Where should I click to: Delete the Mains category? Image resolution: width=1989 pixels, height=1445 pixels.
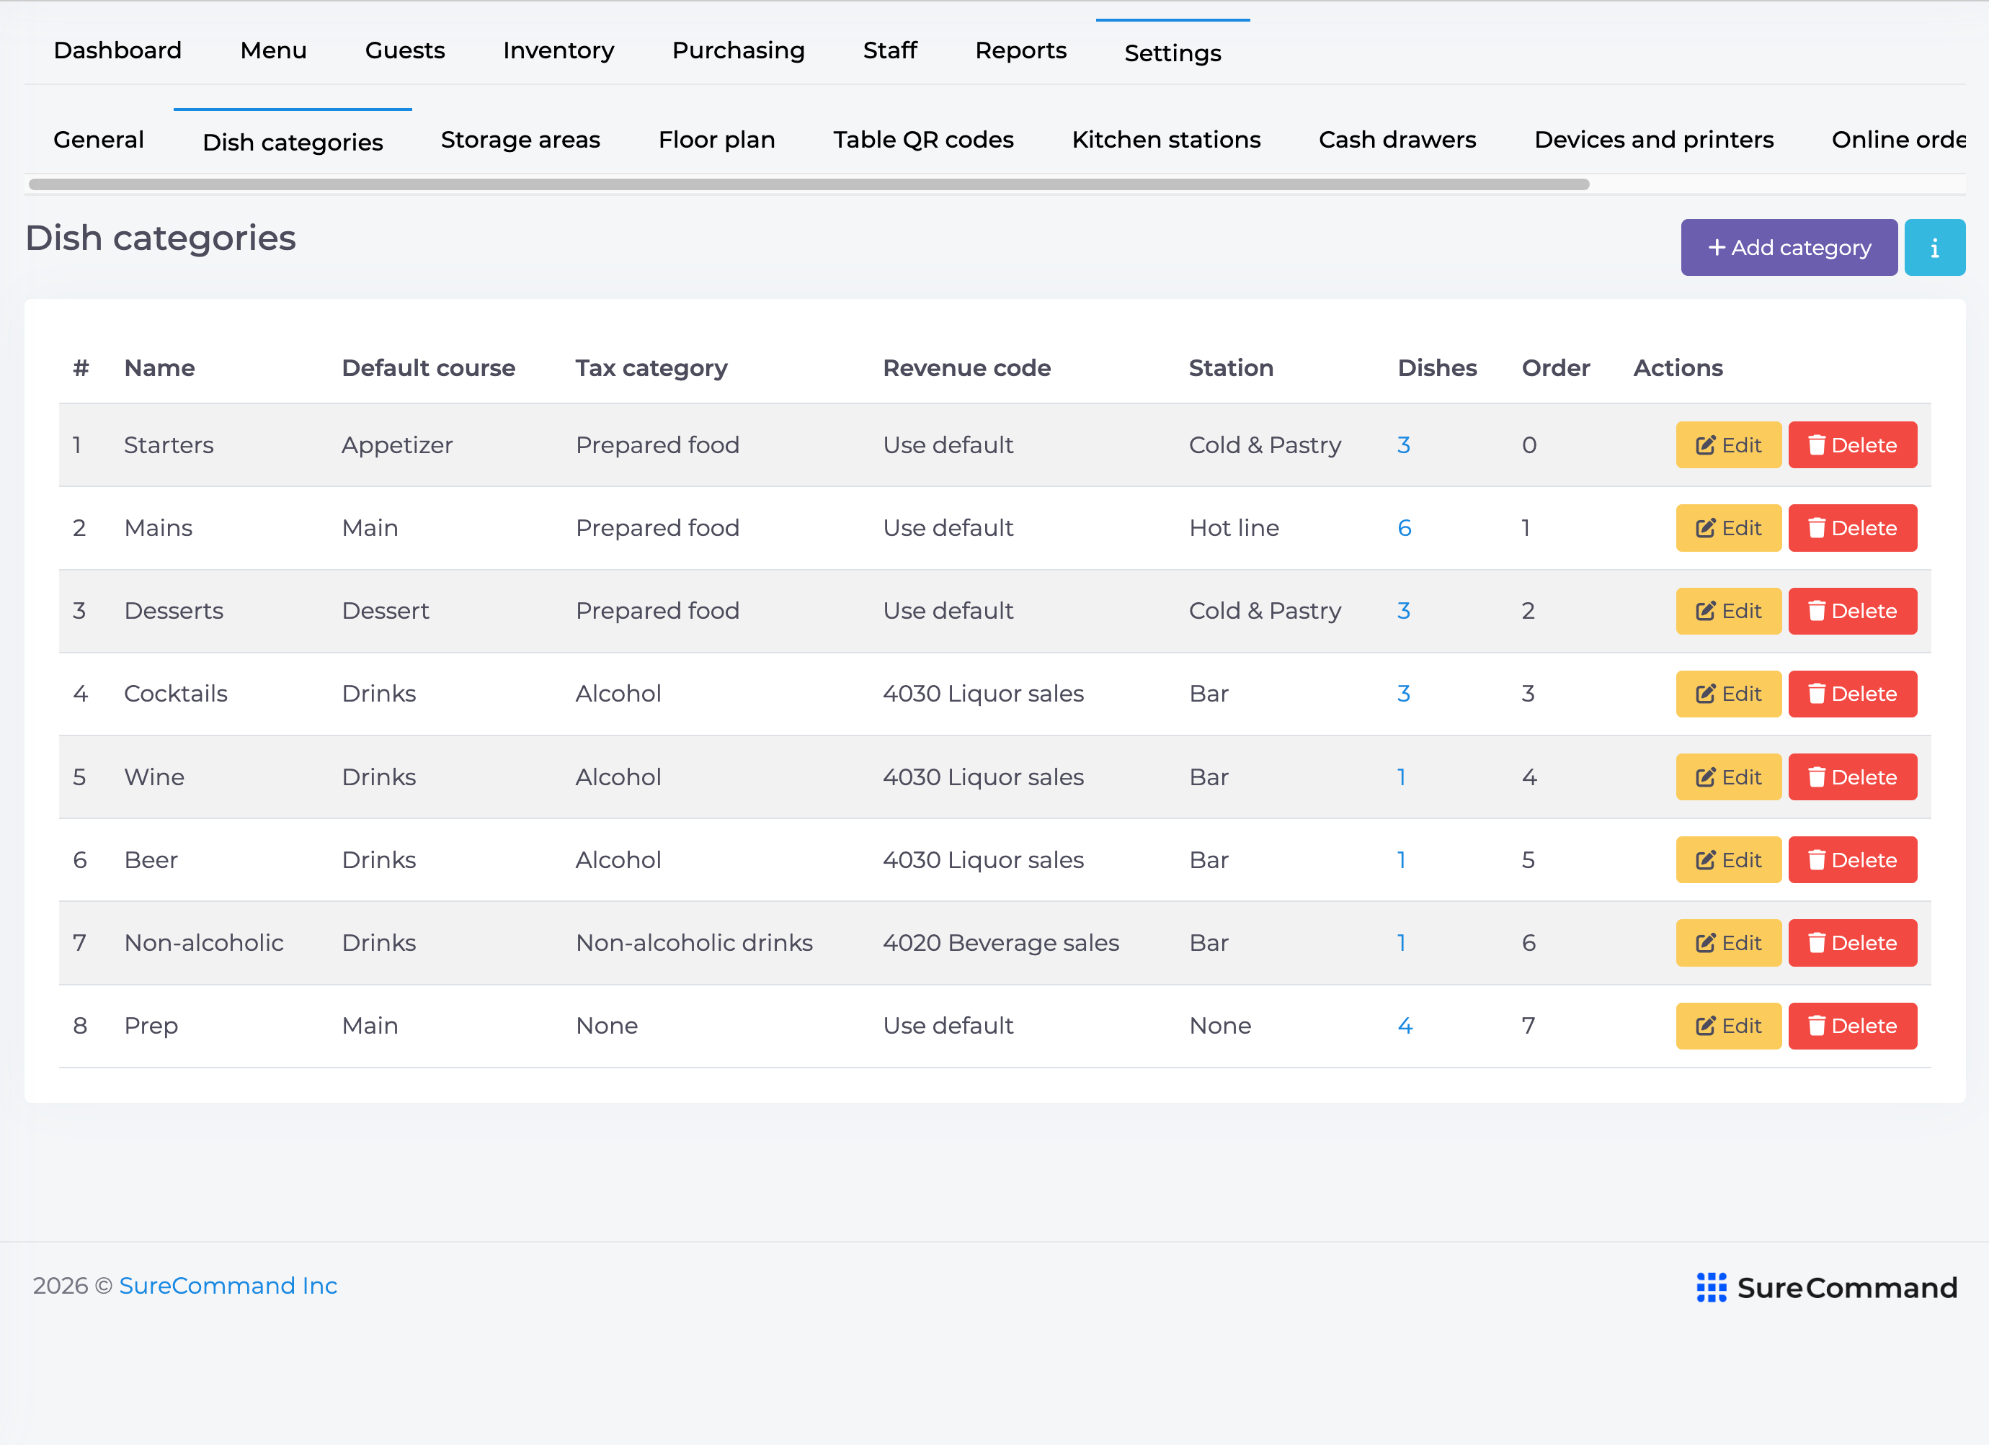tap(1852, 528)
